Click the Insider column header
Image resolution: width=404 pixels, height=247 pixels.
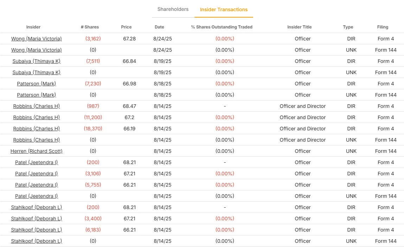point(33,27)
